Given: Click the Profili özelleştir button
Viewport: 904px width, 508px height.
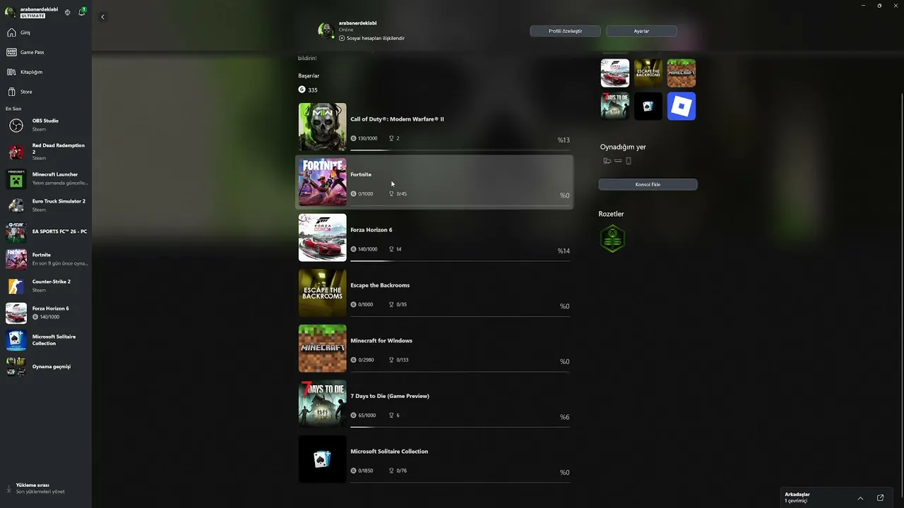Looking at the screenshot, I should (565, 31).
